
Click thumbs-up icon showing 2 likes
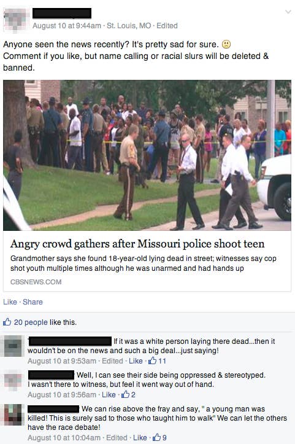125,394
